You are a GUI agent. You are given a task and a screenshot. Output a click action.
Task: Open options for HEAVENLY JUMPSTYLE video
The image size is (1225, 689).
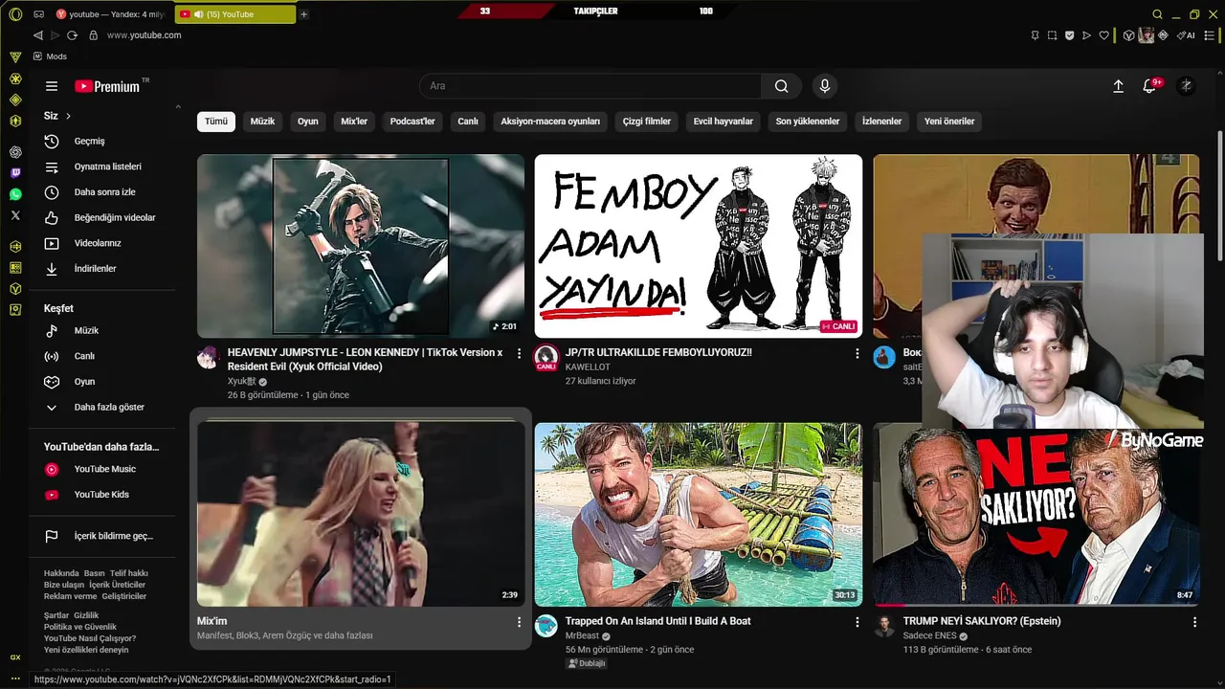click(x=520, y=353)
